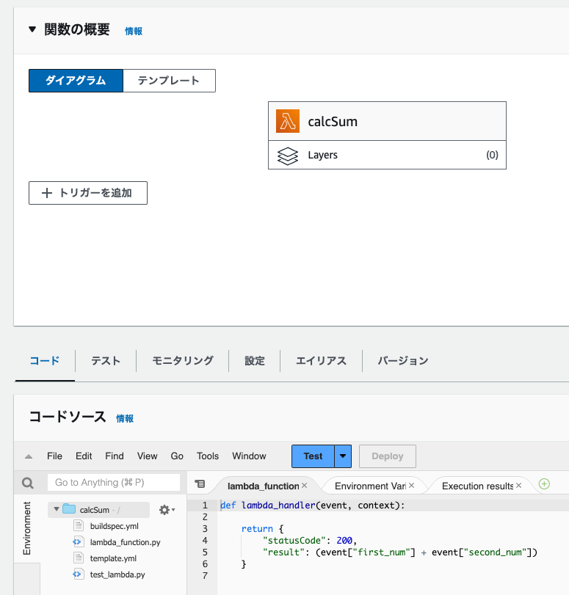
Task: Focus the Go to Anything field
Action: point(114,482)
